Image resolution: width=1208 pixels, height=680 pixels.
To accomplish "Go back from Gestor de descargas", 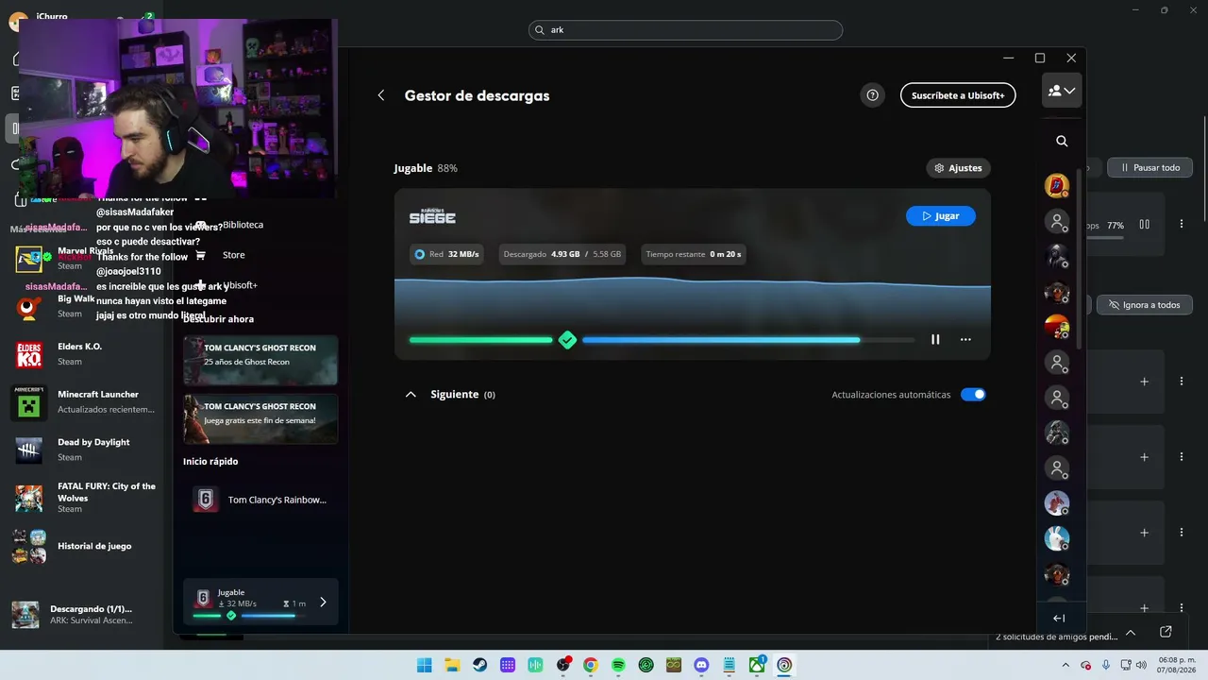I will click(x=381, y=95).
